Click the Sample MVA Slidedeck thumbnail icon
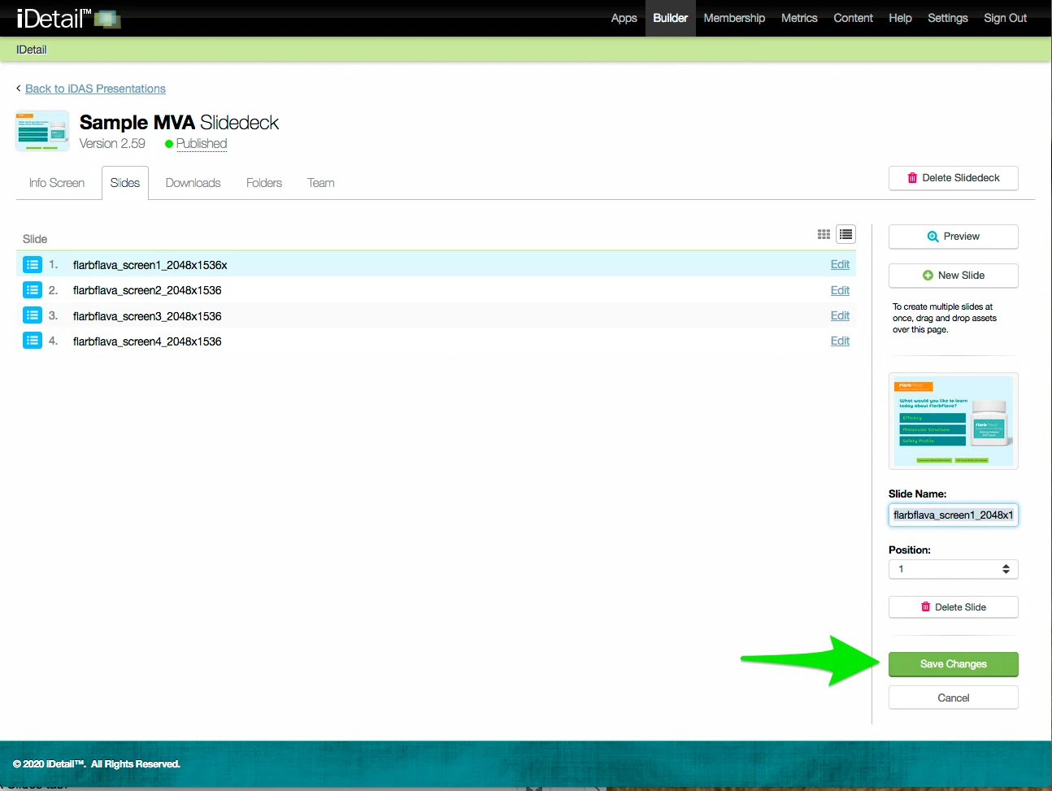 42,131
